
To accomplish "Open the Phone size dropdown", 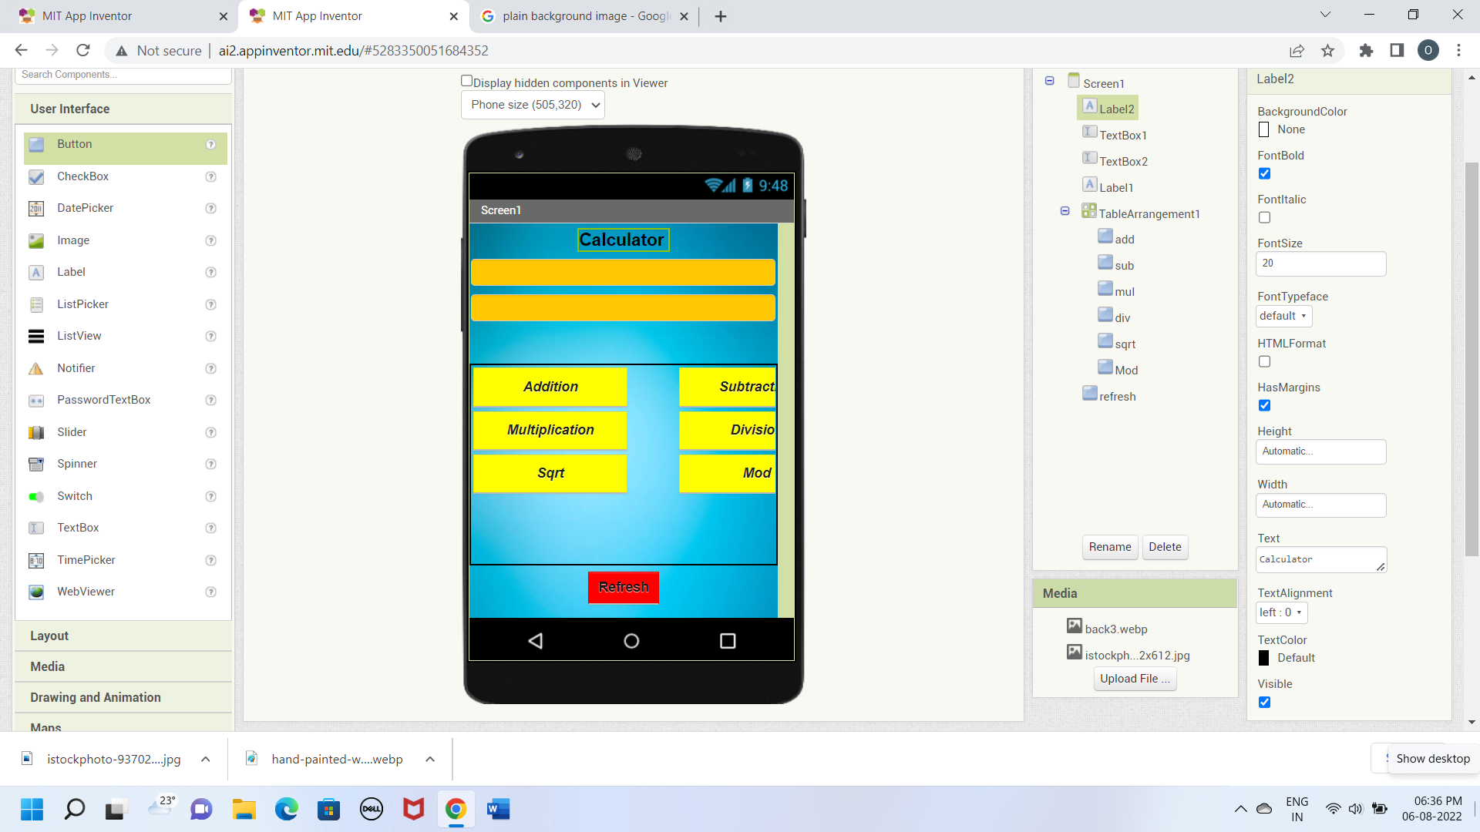I will pyautogui.click(x=533, y=105).
